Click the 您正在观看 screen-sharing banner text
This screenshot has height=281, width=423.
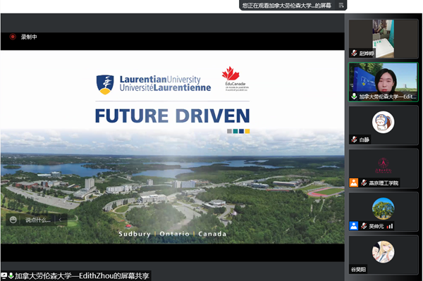pyautogui.click(x=286, y=5)
